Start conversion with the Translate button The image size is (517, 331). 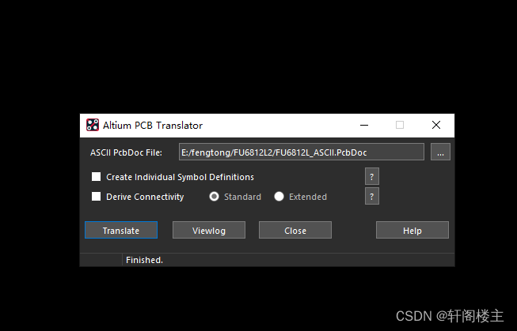tap(121, 230)
